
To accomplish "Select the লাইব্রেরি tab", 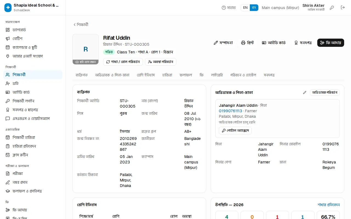I will [x=217, y=75].
